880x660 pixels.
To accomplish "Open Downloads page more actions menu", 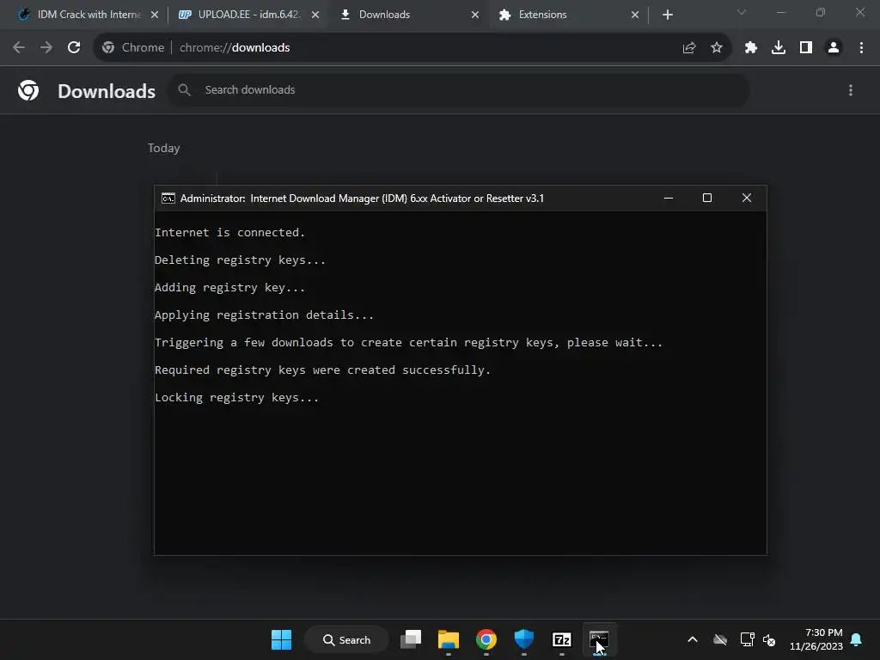I will (851, 90).
